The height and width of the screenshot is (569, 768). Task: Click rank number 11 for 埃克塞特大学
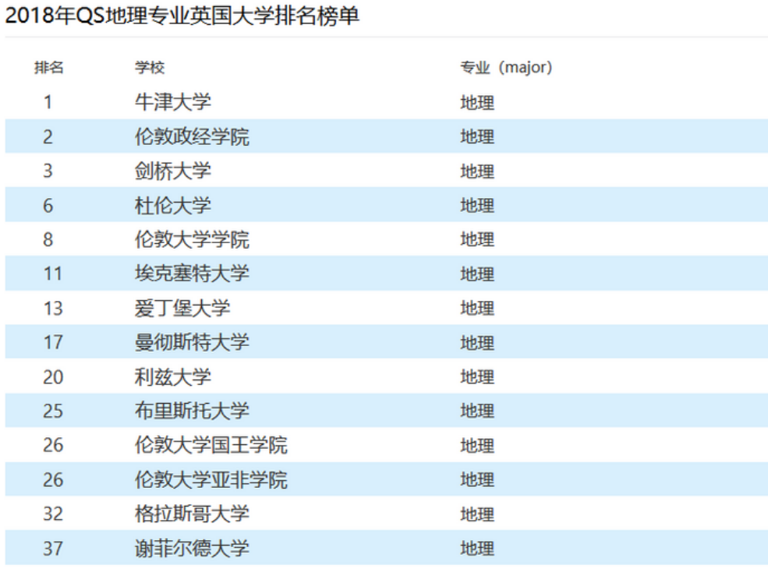coord(53,274)
